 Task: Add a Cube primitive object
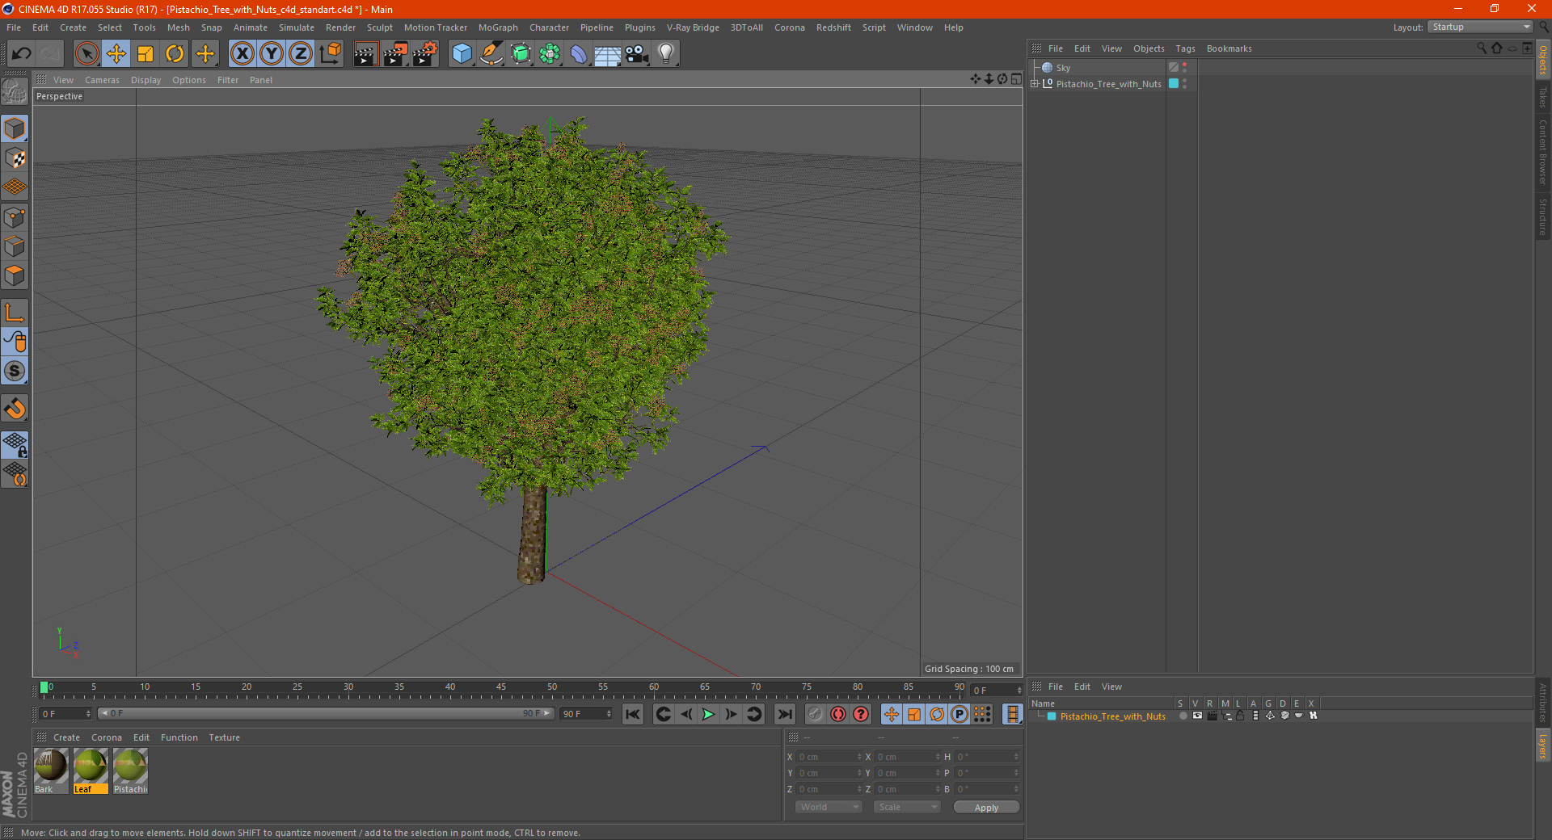[x=462, y=54]
